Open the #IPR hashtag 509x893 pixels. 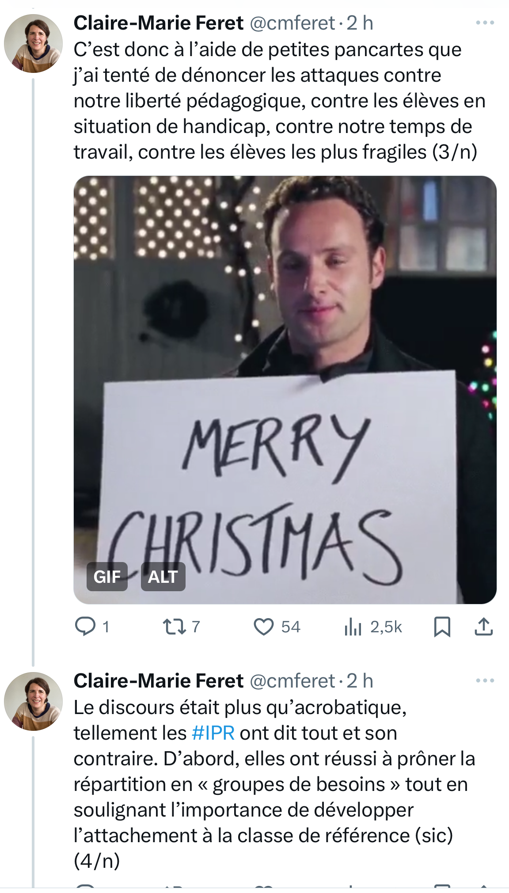(x=213, y=733)
